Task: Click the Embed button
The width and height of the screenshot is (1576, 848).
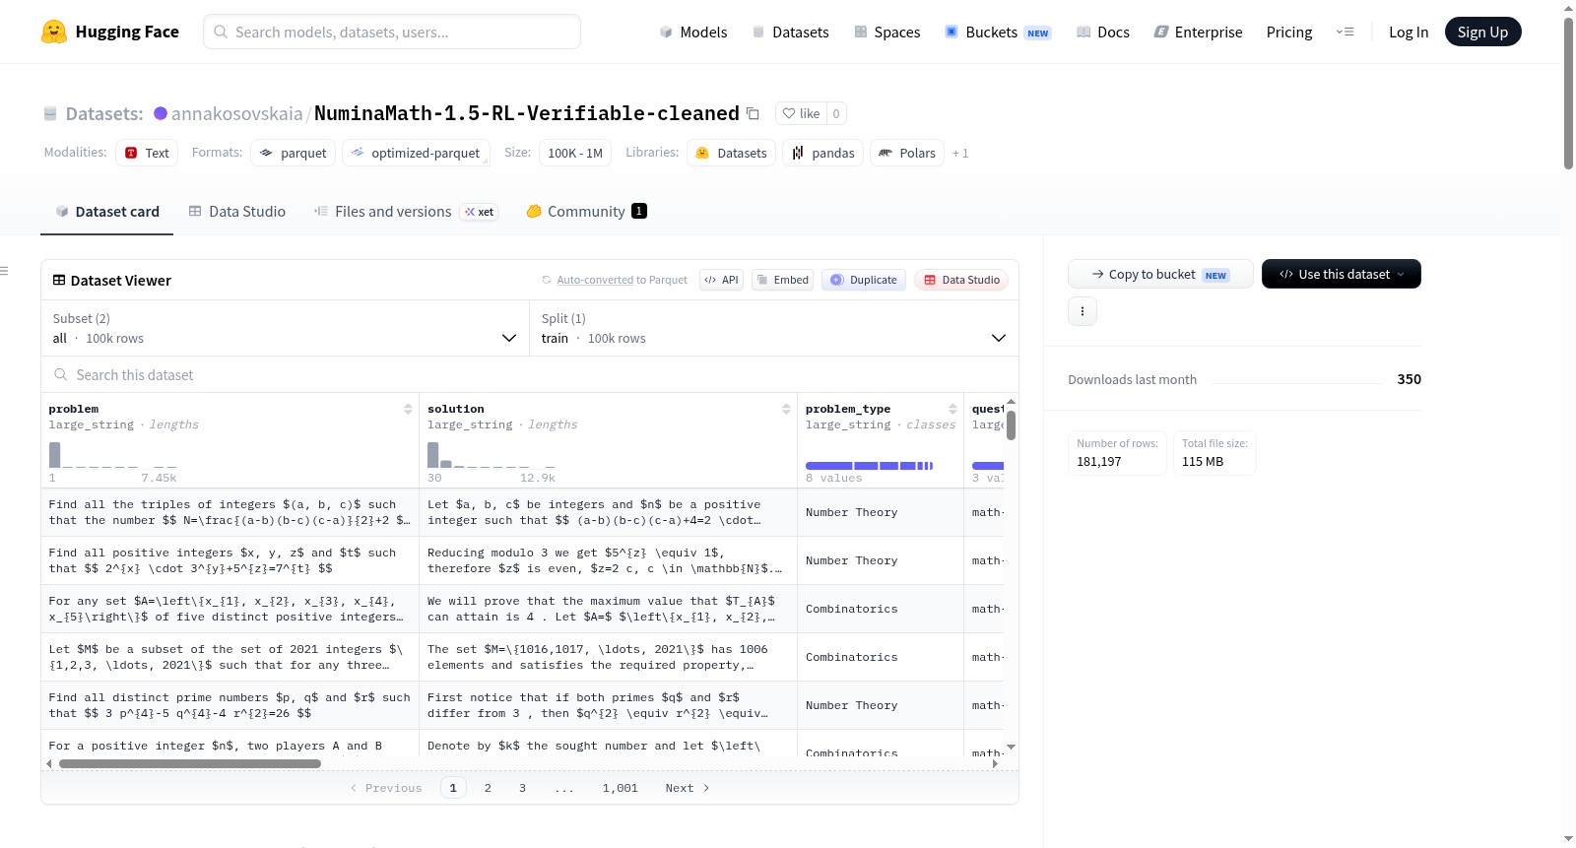Action: (x=784, y=280)
